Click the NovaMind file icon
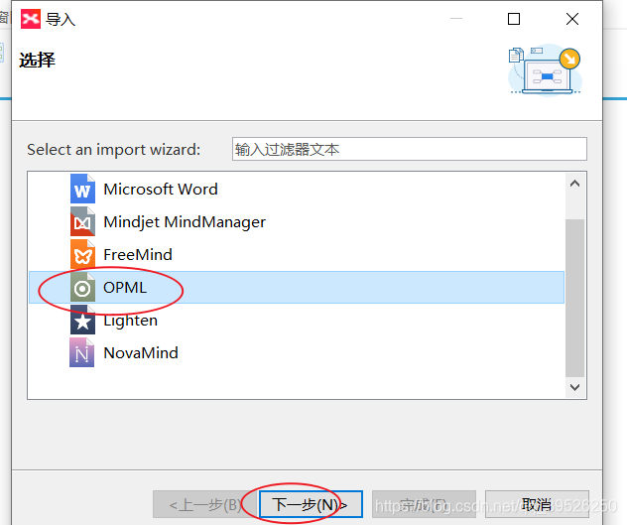 [x=82, y=353]
